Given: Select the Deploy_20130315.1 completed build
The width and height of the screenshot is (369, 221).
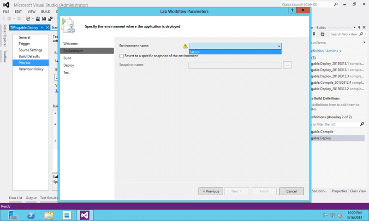Looking at the screenshot, I should (x=338, y=64).
